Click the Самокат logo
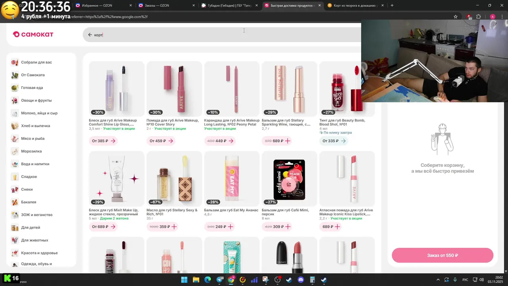The image size is (508, 286). tap(33, 35)
